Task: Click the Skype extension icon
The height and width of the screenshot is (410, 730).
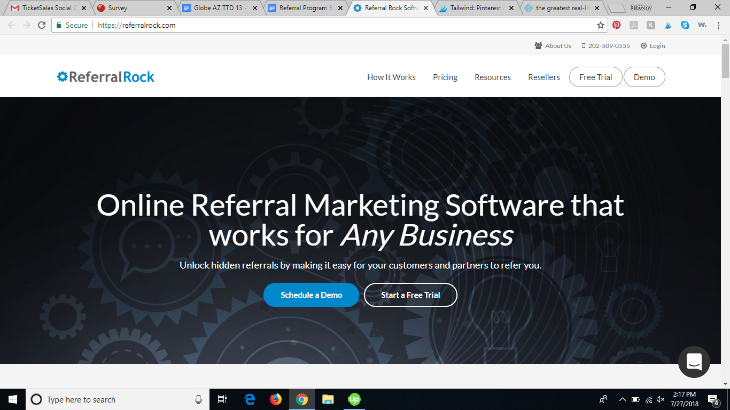Action: click(685, 25)
